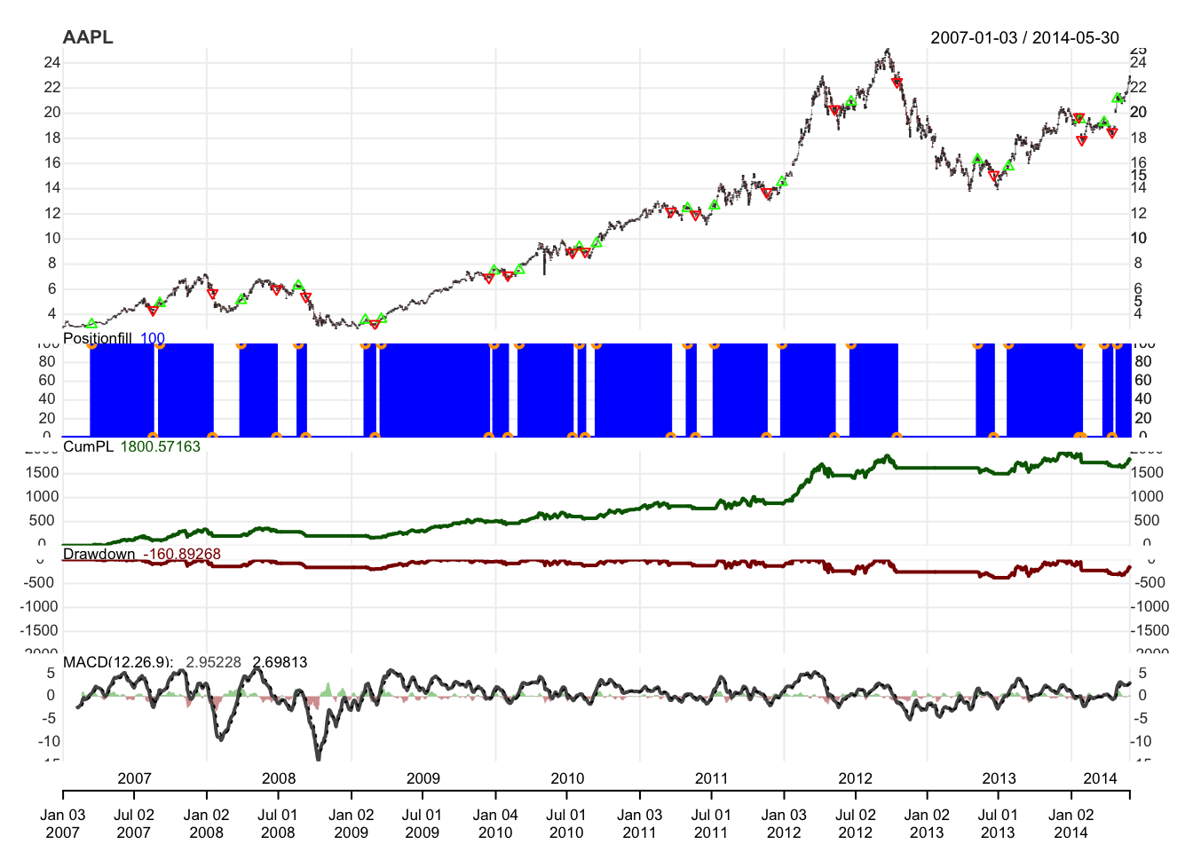
Task: Click the left MACD axis label -10
Action: [x=50, y=741]
